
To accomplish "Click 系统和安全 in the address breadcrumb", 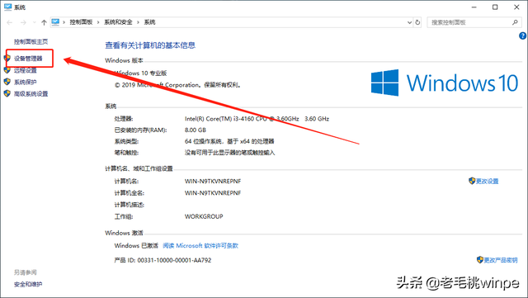I will tap(118, 22).
